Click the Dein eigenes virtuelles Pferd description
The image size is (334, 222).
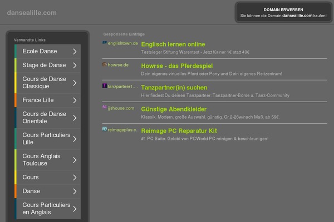click(x=212, y=74)
